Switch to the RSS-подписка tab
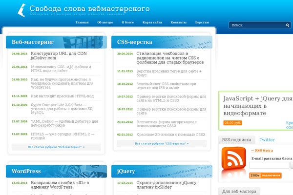This screenshot has width=293, height=195. tap(236, 140)
